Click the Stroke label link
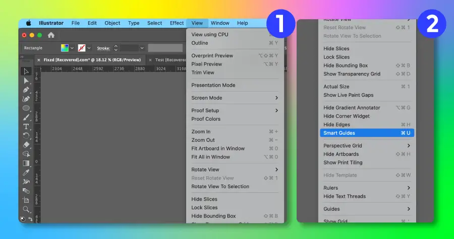Viewport: 454px width, 239px height. tap(103, 48)
